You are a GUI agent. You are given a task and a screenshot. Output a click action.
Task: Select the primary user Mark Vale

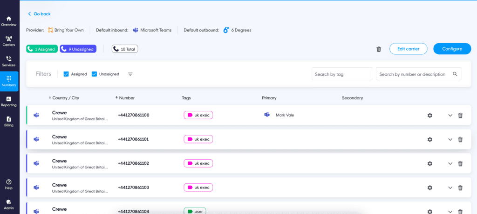tap(285, 115)
